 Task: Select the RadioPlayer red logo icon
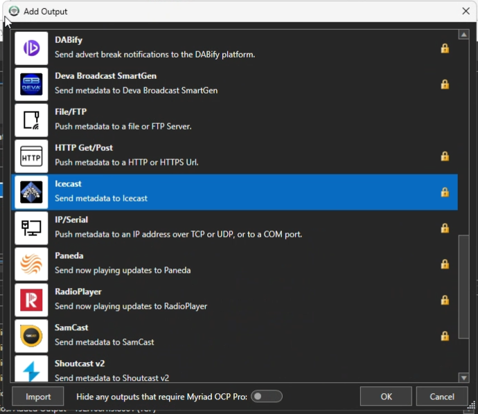pyautogui.click(x=31, y=300)
